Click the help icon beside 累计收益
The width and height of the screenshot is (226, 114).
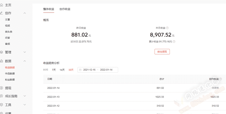click(x=174, y=41)
